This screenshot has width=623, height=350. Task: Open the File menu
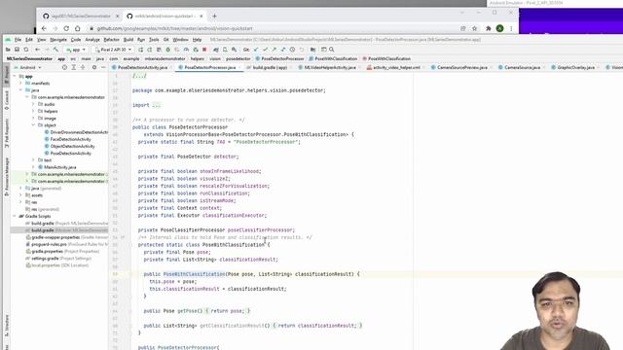18,40
